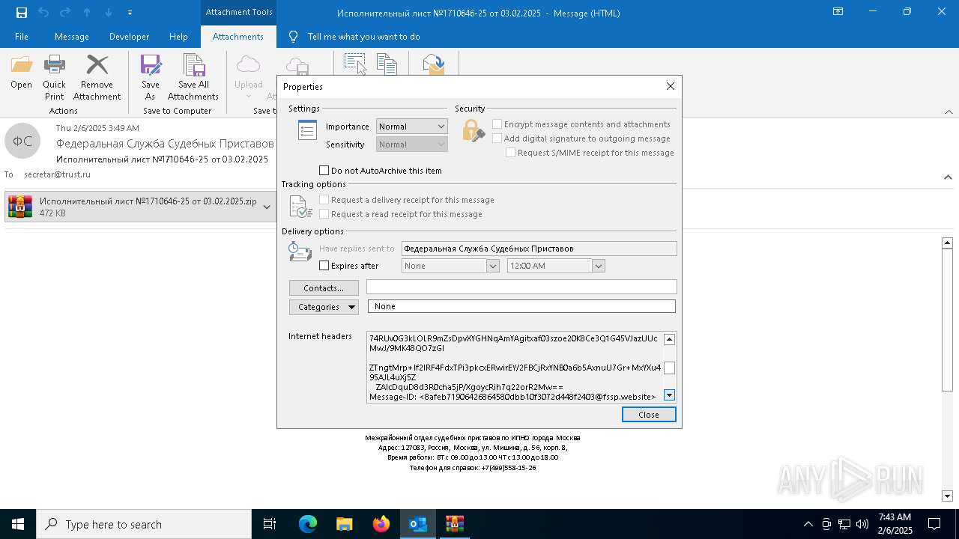Click the lightbulb Tell me icon
The height and width of the screenshot is (539, 959).
(x=294, y=36)
